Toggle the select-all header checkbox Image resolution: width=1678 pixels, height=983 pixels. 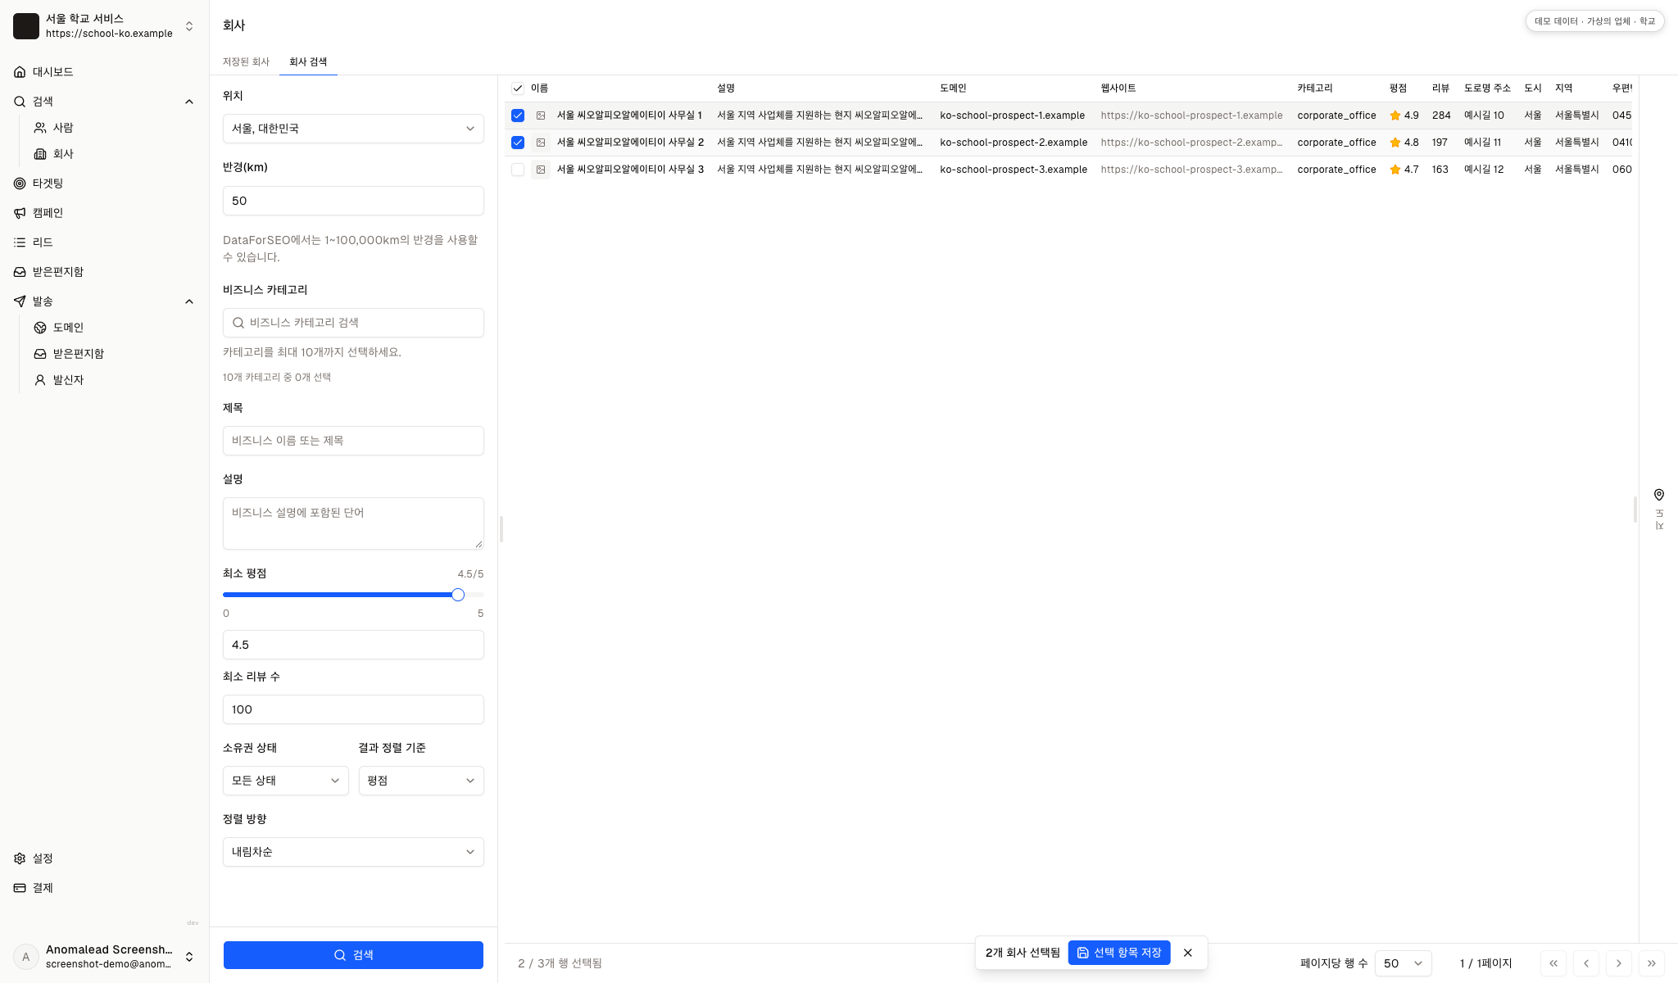coord(518,88)
